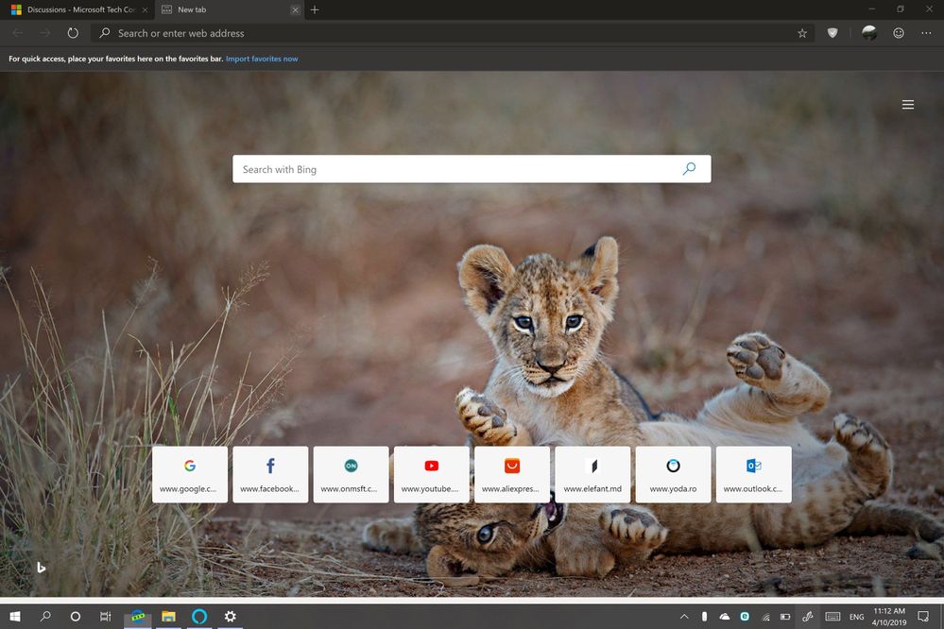Open the page layout hamburger menu

tap(908, 105)
